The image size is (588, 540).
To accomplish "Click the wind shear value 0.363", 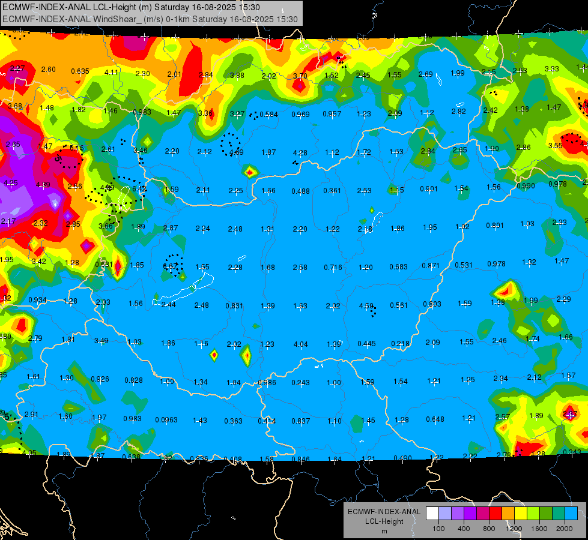I will [x=233, y=421].
